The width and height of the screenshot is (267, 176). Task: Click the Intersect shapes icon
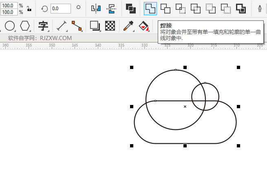tap(181, 8)
